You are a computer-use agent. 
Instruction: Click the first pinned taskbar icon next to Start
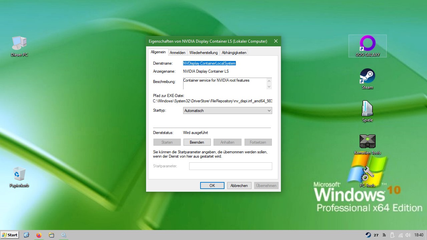27,235
